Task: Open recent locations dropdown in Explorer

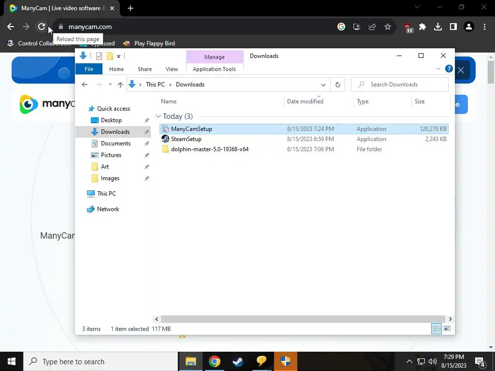Action: tap(110, 85)
